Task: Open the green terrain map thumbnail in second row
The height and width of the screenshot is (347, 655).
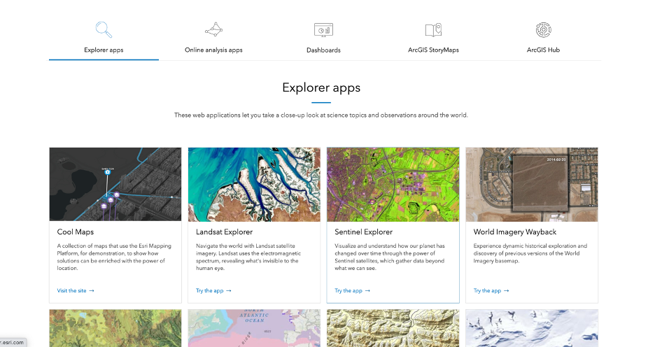Action: (x=115, y=328)
